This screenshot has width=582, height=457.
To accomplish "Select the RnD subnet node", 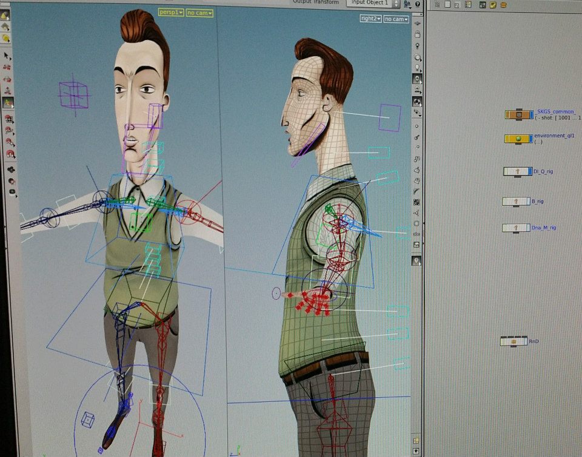I will click(x=513, y=341).
